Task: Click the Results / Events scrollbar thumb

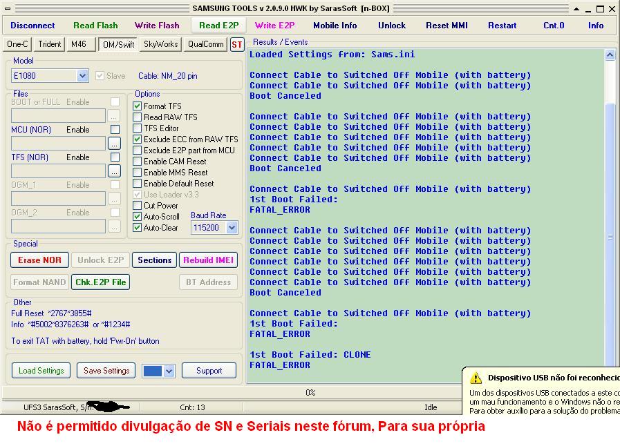Action: (x=610, y=236)
